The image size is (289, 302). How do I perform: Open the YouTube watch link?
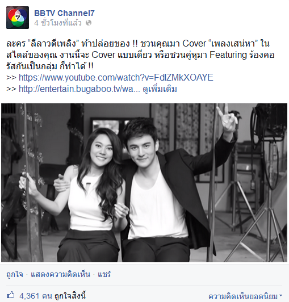pyautogui.click(x=116, y=77)
